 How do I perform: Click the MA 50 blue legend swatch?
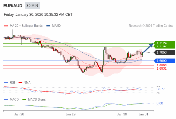click(x=48, y=26)
